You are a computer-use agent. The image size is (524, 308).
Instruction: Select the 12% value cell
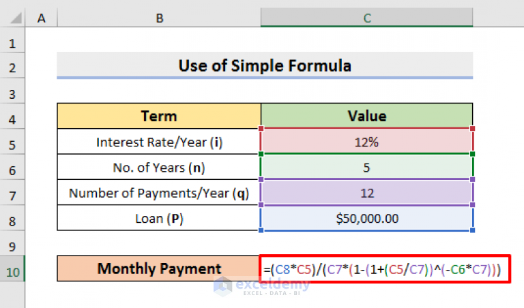367,142
